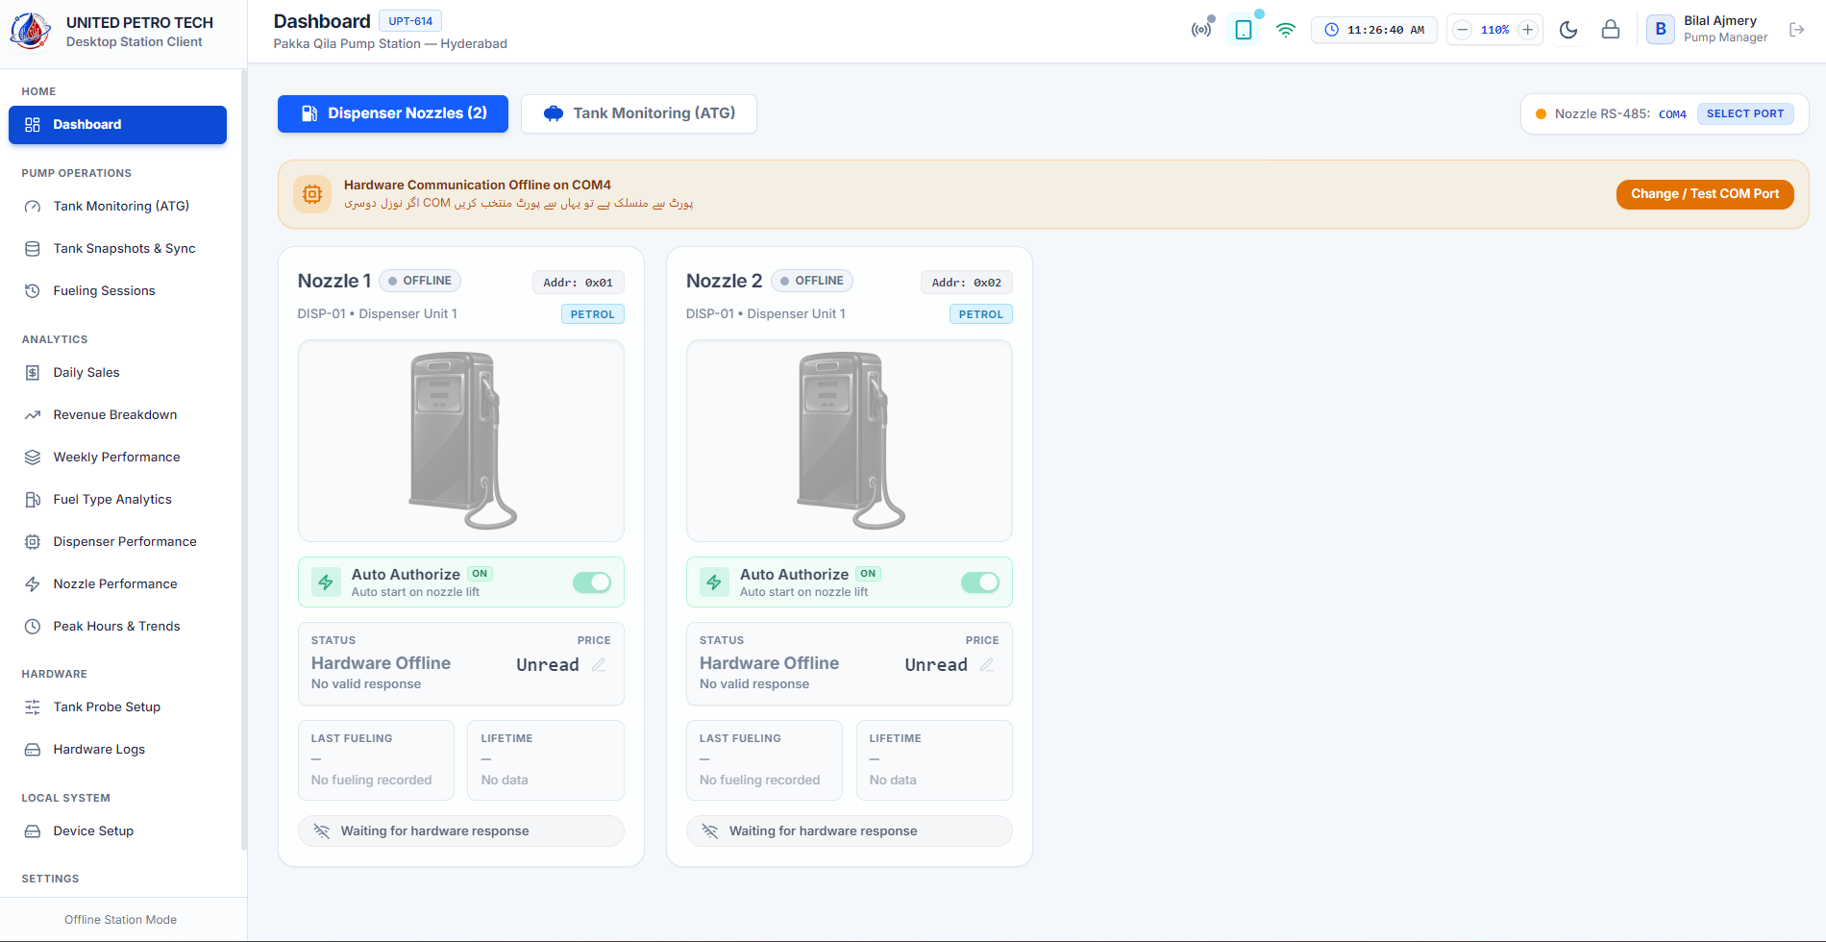Click the UPT-614 station badge
Viewport: 1826px width, 942px height.
pos(410,21)
